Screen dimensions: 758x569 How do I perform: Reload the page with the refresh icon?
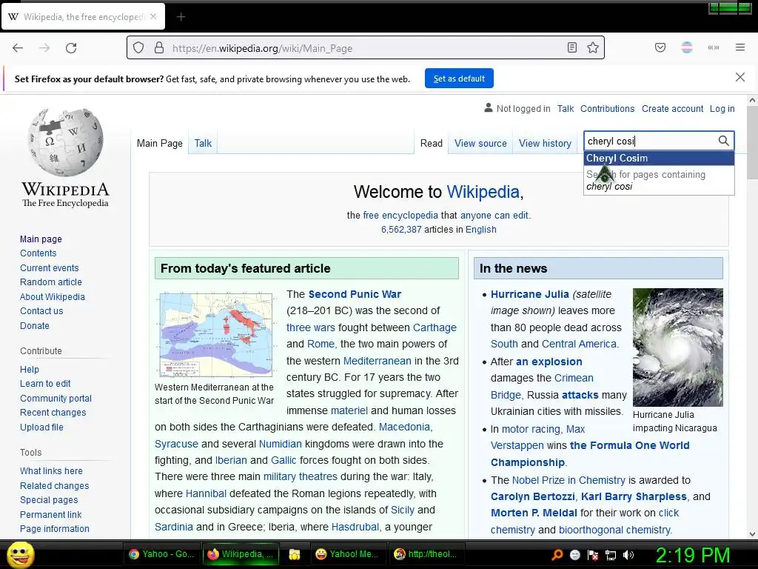pyautogui.click(x=71, y=48)
